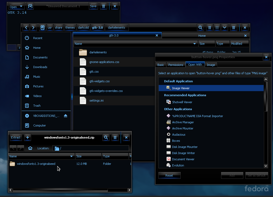
Task: Click Save in text editor
Action: click(93, 6)
